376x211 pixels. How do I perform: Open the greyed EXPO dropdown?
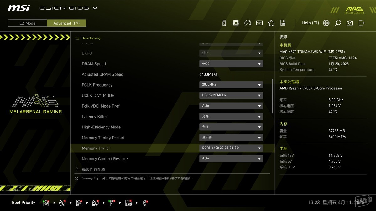click(x=231, y=53)
